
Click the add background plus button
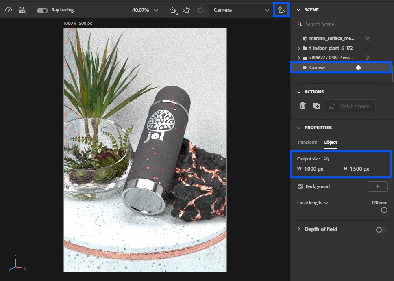(377, 186)
